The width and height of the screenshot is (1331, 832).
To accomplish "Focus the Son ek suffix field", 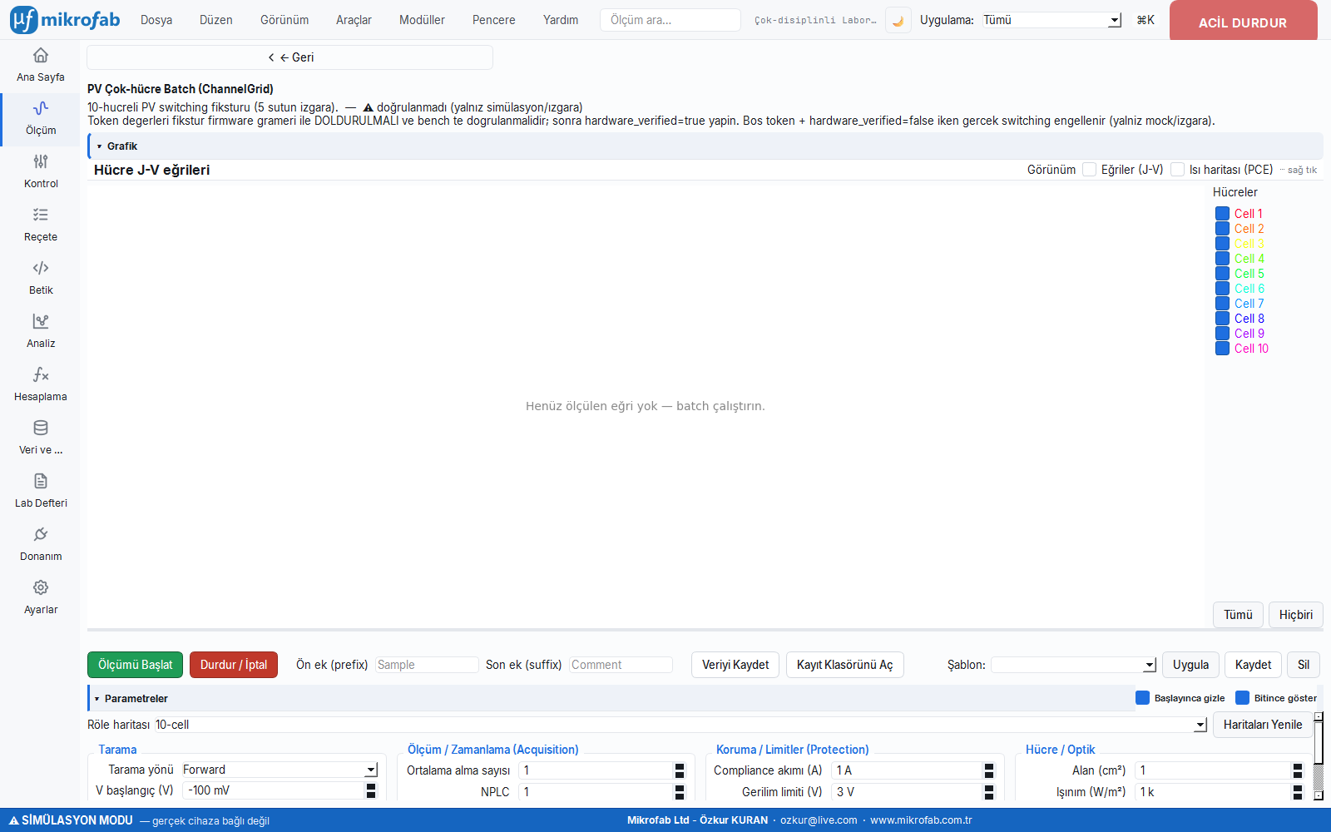I will (x=621, y=665).
